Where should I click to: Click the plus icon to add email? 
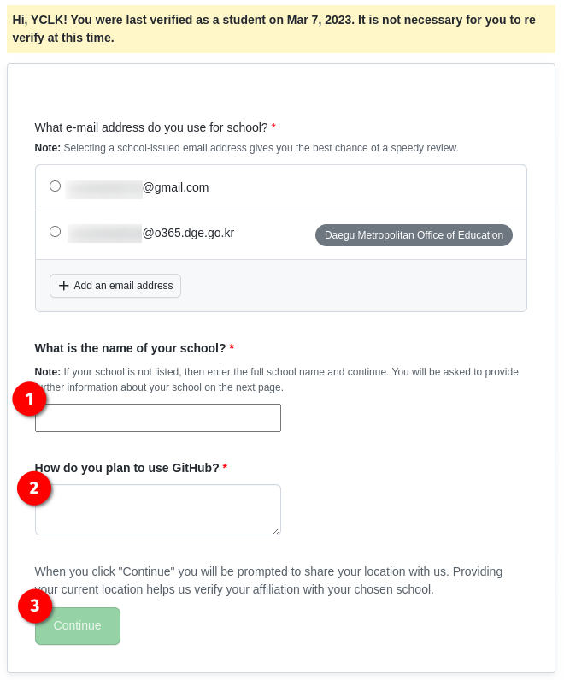tap(63, 286)
